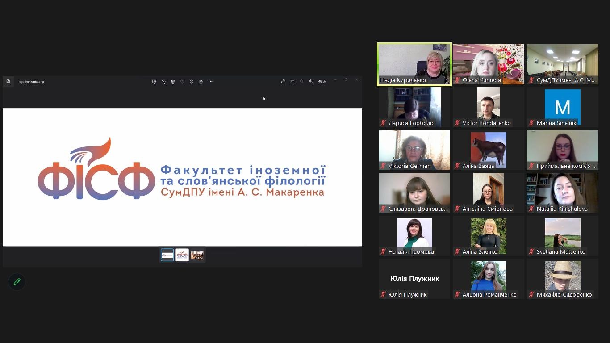
Task: Rotate the logo image
Action: (x=163, y=82)
